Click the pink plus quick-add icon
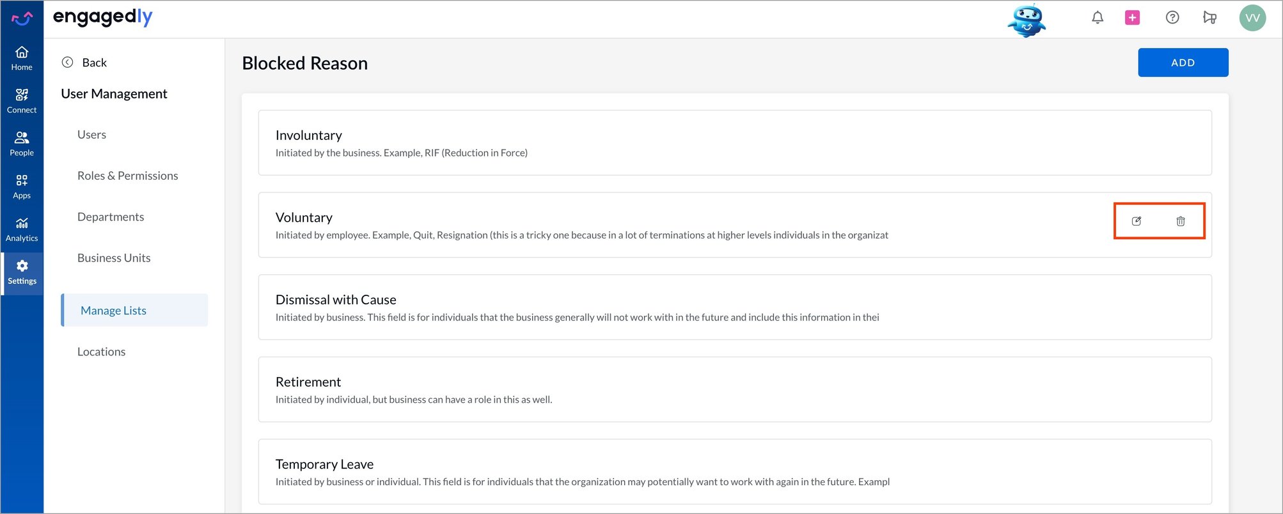The image size is (1283, 514). [1132, 18]
